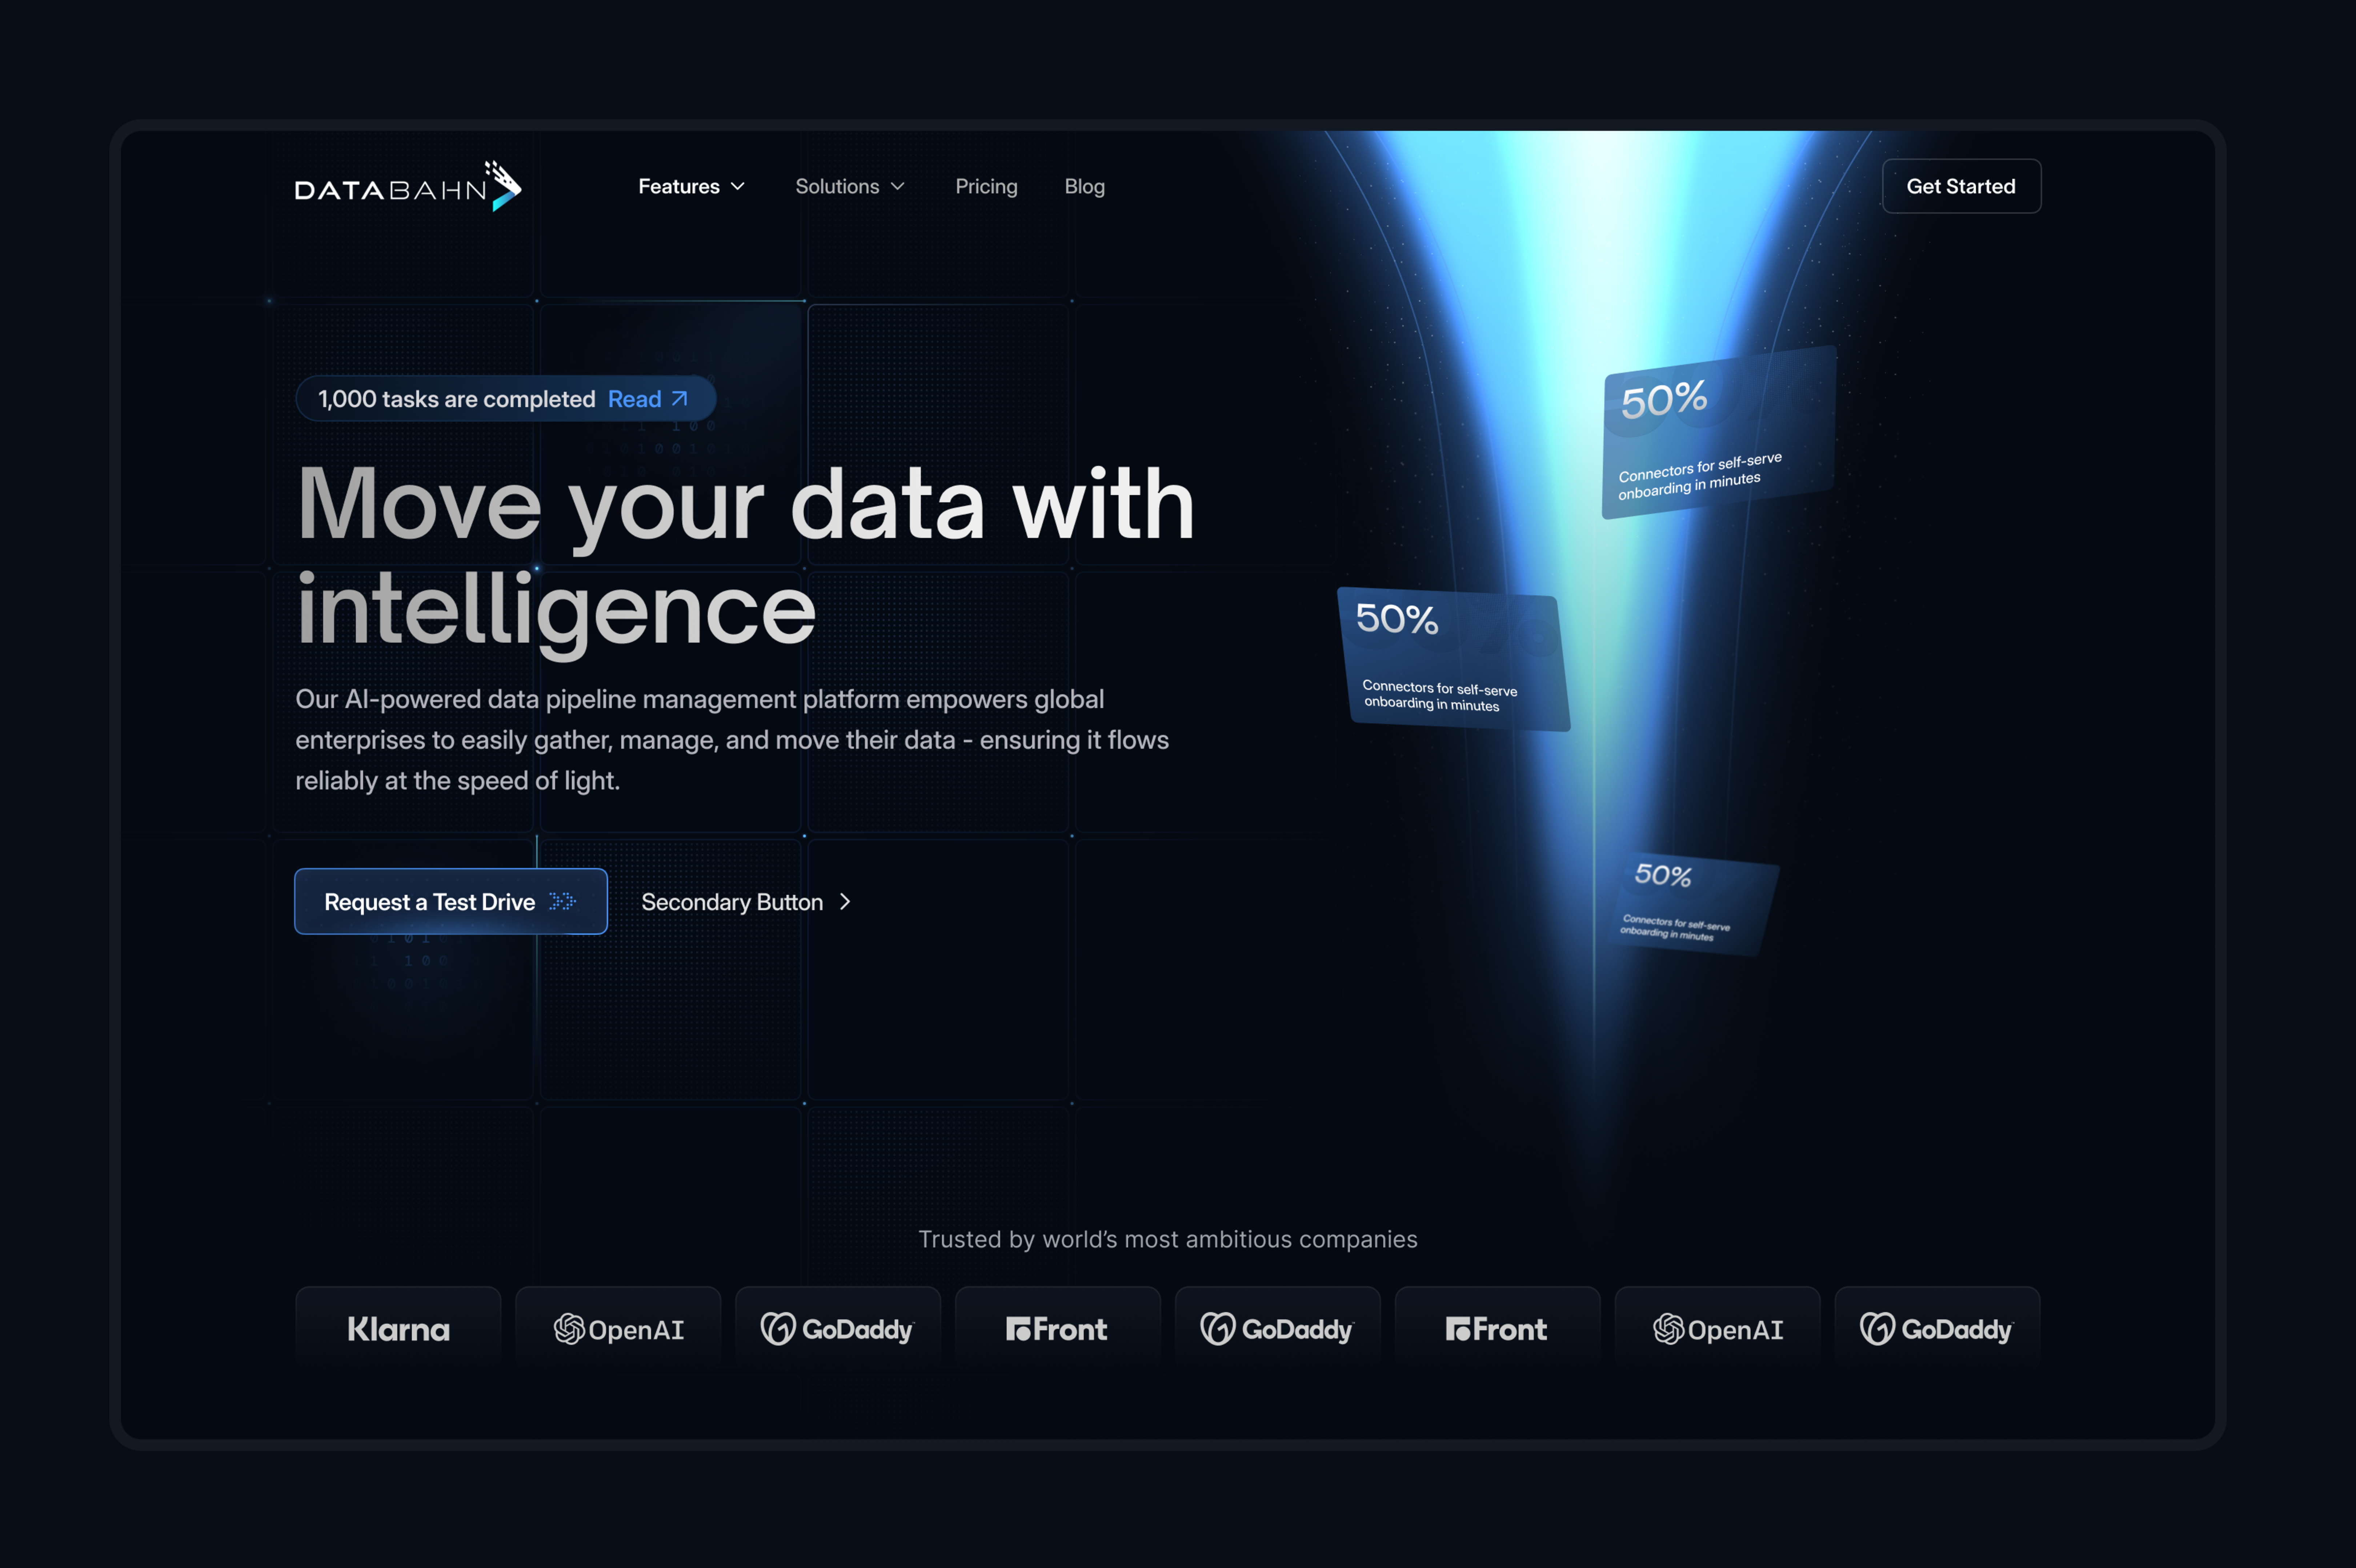Screen dimensions: 2356x1568
Task: Click the second OpenAI logo icon
Action: pos(1669,1329)
